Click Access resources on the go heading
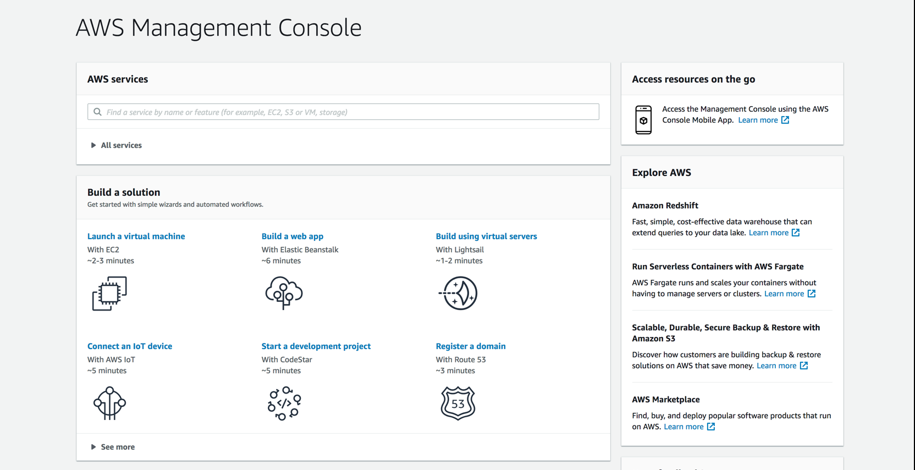This screenshot has width=915, height=470. 693,79
